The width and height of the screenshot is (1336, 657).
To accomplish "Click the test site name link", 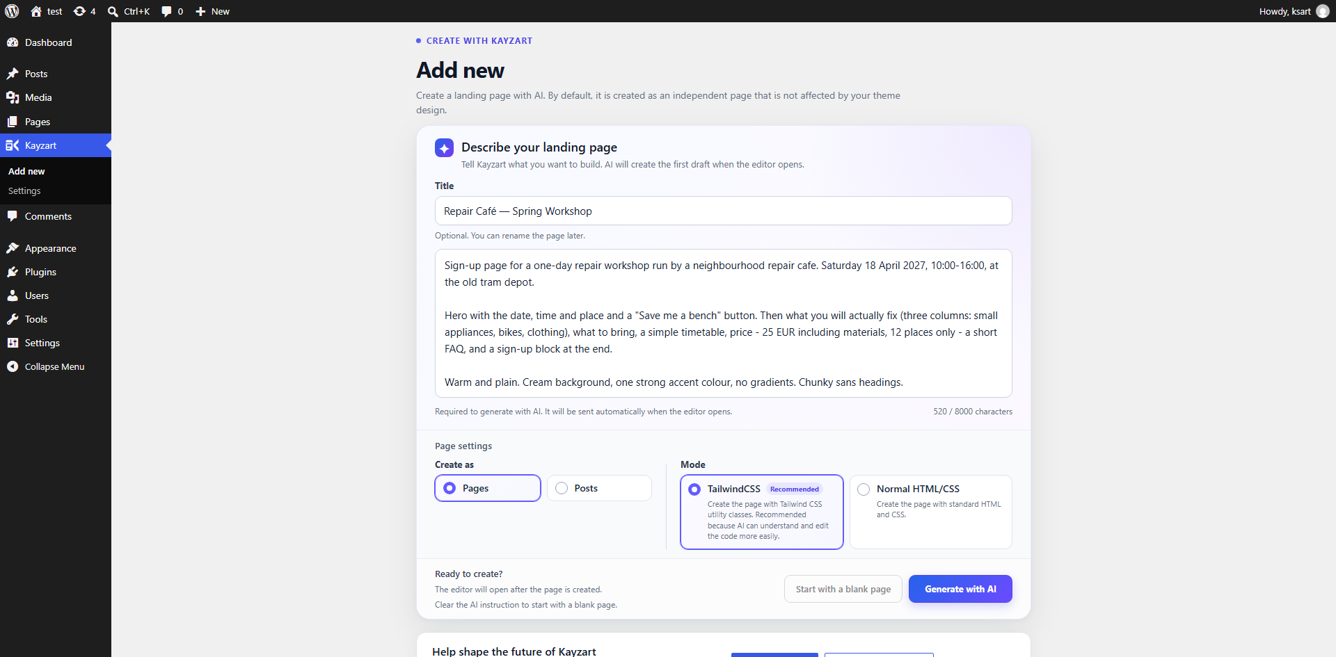I will (55, 11).
